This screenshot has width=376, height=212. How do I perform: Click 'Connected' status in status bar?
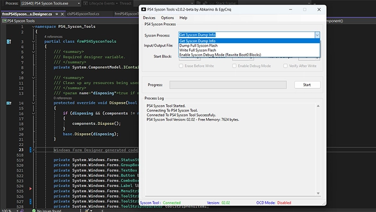(x=172, y=203)
